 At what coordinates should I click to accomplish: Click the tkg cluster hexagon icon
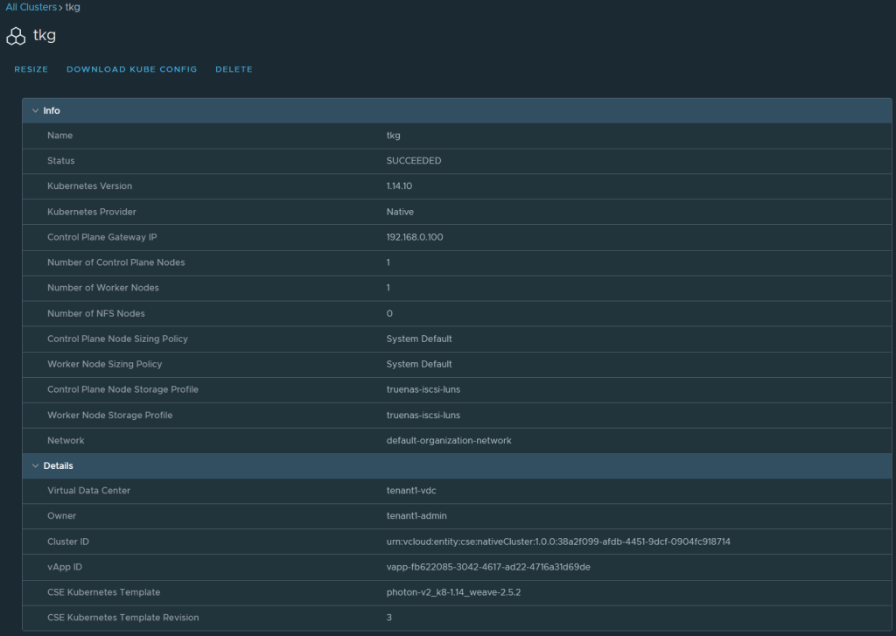[x=16, y=37]
